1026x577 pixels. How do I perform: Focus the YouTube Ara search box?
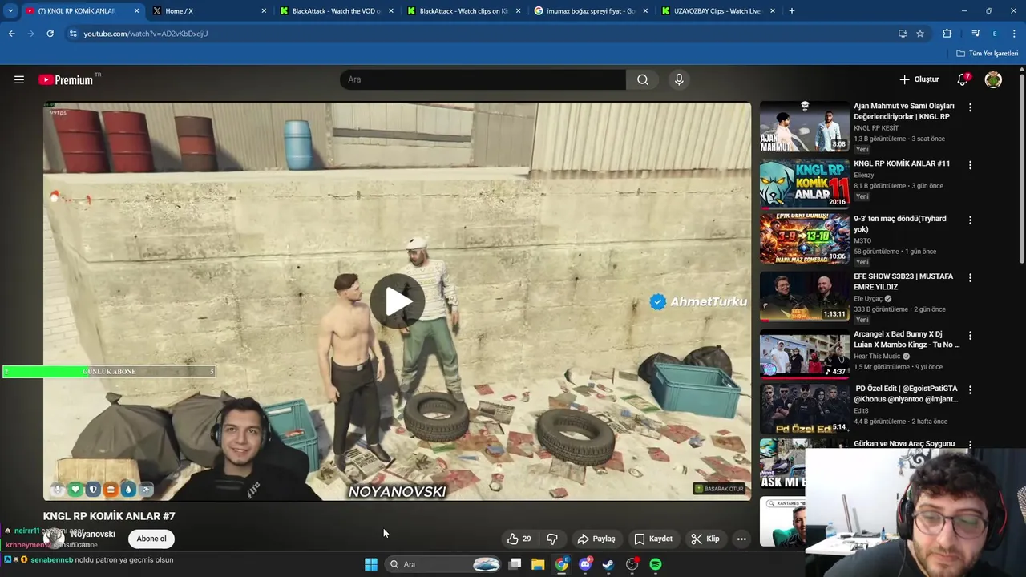tap(483, 79)
